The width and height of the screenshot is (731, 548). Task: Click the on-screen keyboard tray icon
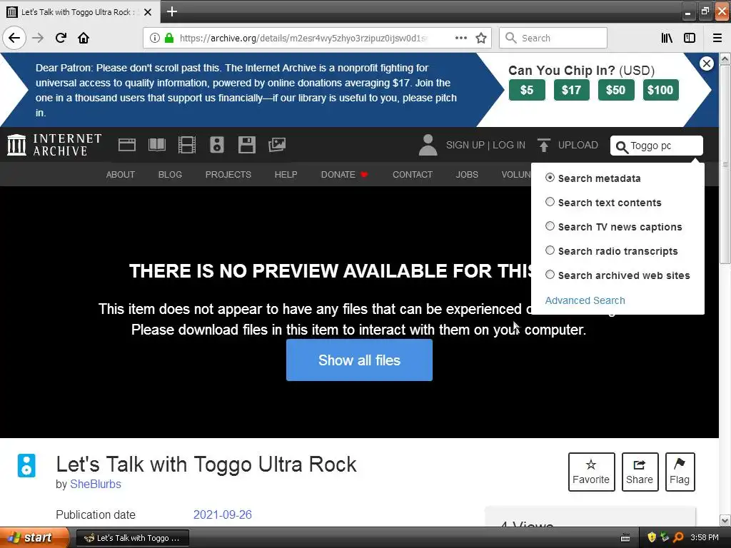[625, 538]
